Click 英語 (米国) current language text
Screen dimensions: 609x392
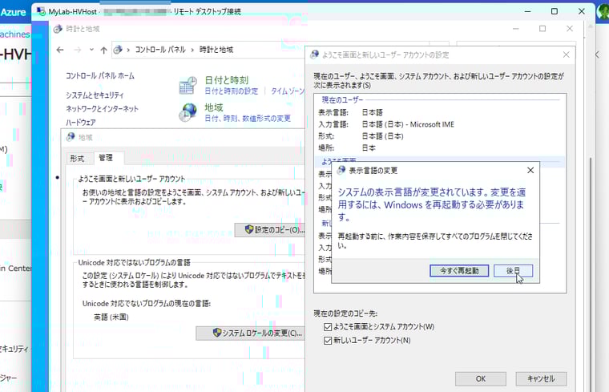111,317
